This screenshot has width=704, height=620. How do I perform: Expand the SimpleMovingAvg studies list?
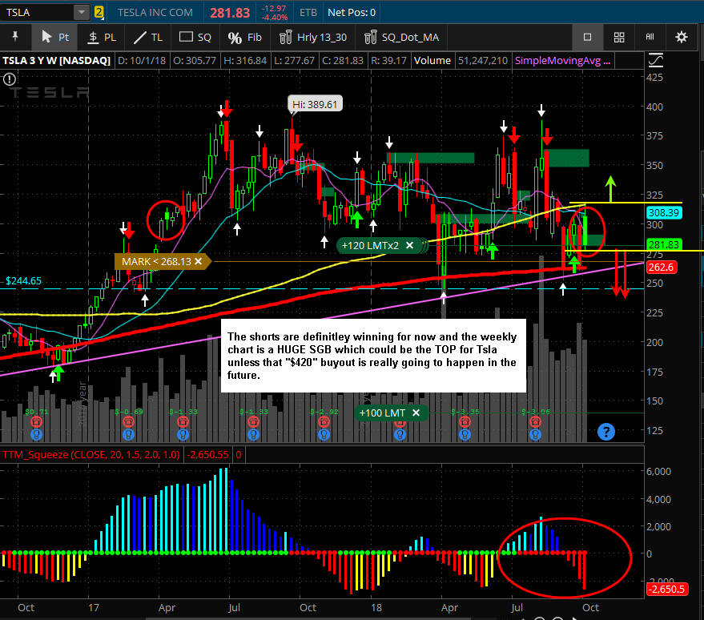pyautogui.click(x=561, y=60)
